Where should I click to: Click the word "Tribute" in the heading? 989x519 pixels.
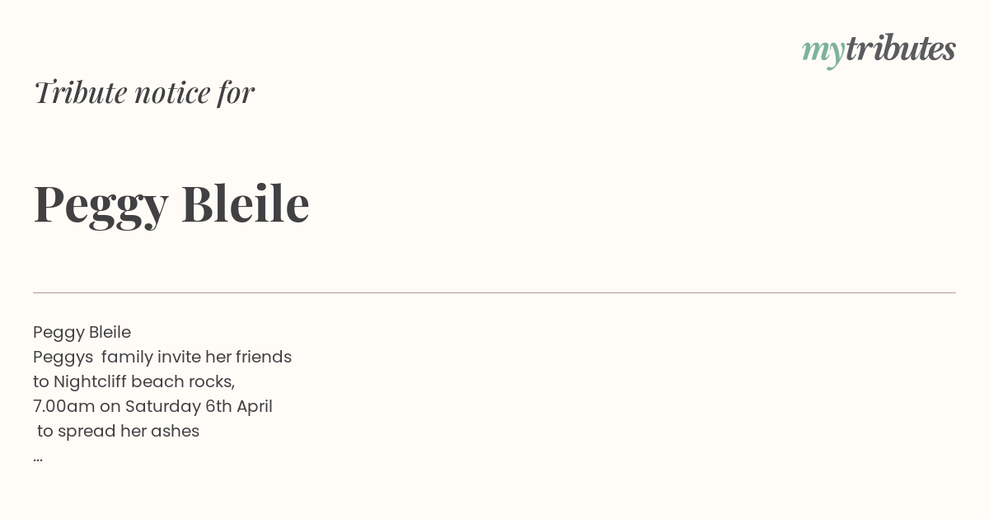tap(80, 92)
